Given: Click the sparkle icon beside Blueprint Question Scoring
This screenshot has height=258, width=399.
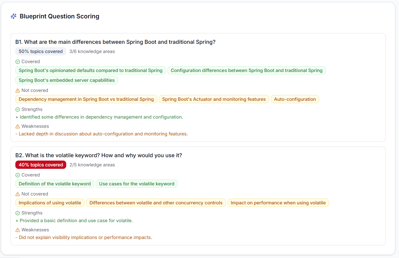Looking at the screenshot, I should click(13, 16).
